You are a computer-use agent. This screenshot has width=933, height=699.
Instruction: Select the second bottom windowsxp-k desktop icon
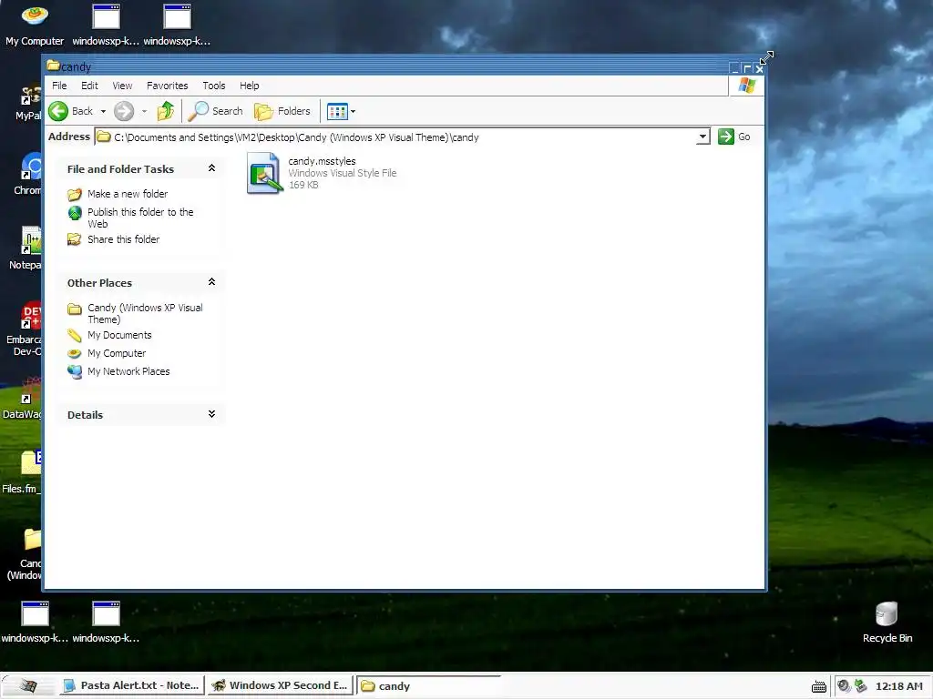click(x=106, y=623)
